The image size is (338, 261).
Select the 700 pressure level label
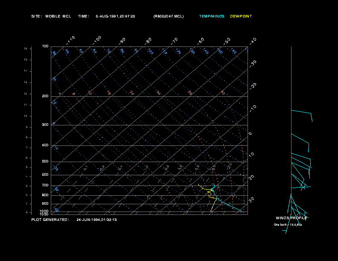coord(45,186)
